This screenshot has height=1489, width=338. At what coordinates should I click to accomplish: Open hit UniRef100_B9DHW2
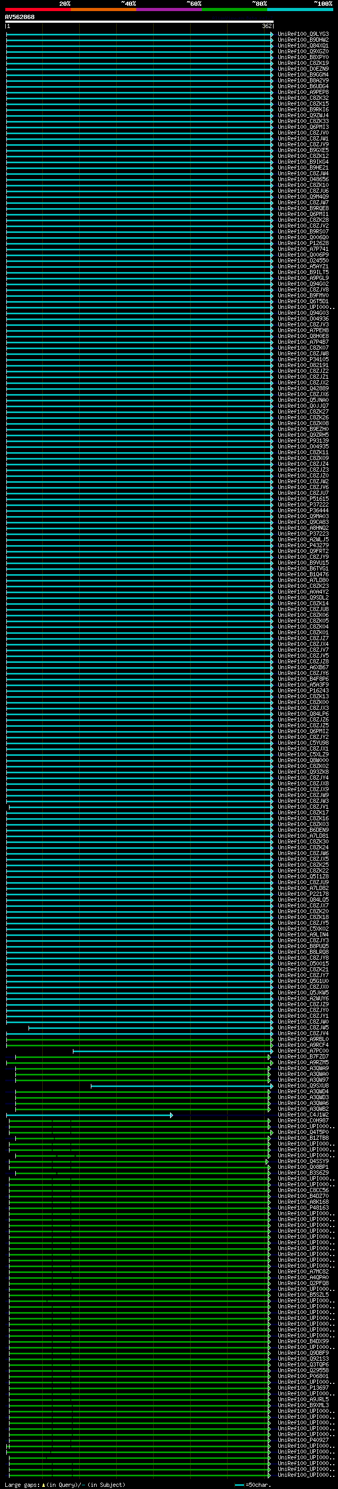pos(303,40)
